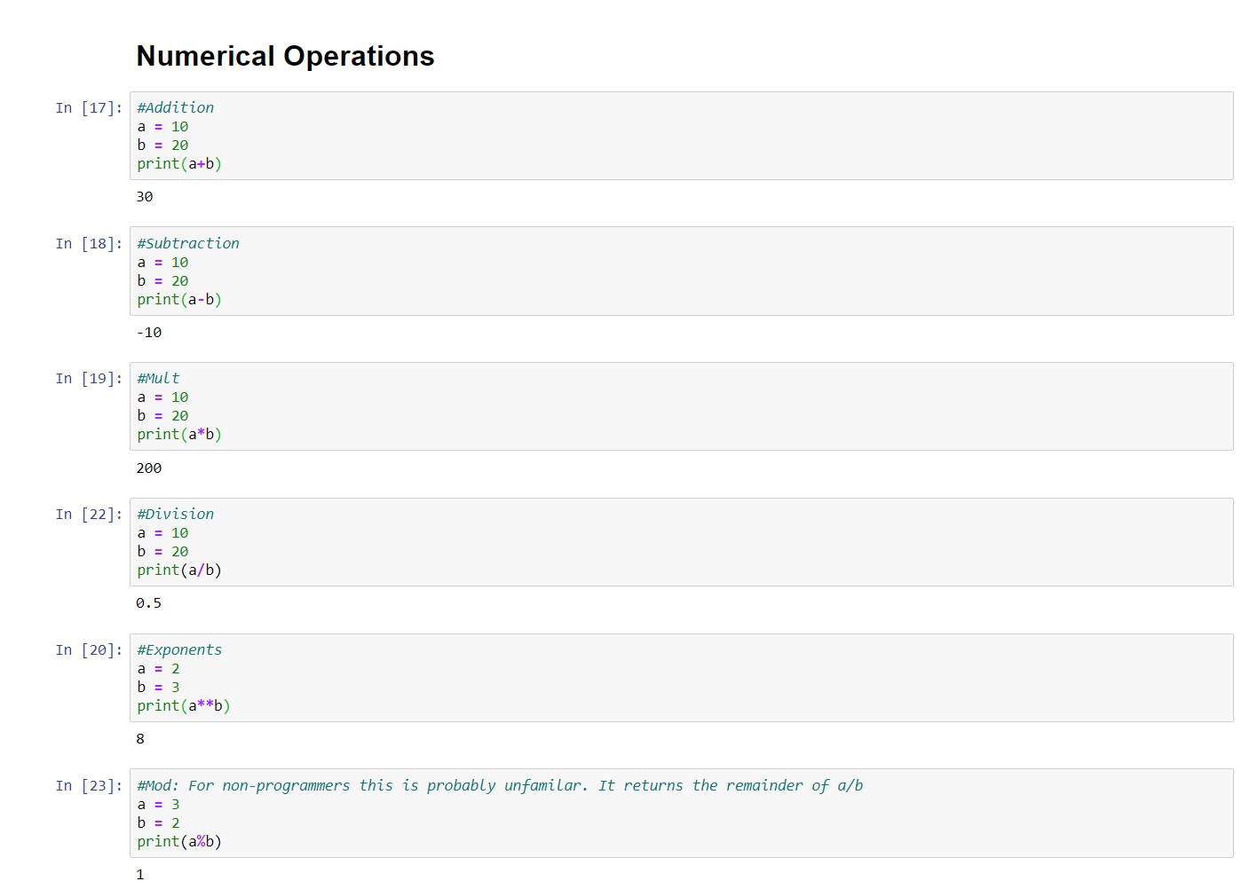Click 'b = 20' in Mult cell

[x=163, y=416]
